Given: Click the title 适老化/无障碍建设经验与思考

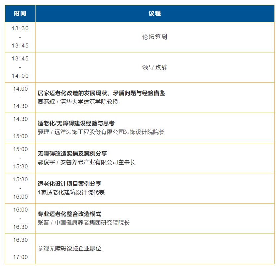Looking at the screenshot, I should pos(76,124).
